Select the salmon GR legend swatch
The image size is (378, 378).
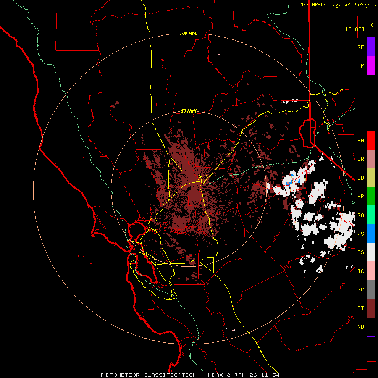click(x=371, y=159)
